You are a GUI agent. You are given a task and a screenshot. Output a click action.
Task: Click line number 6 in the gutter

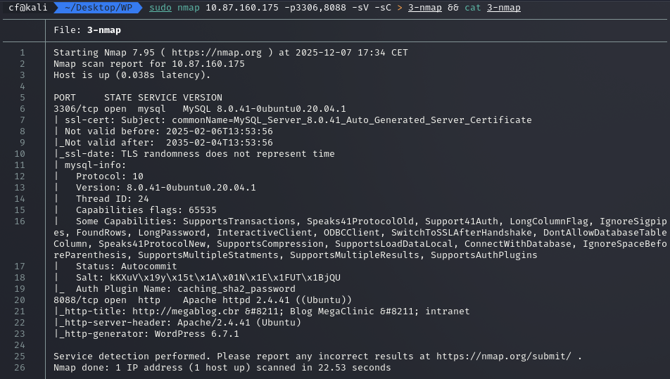(23, 109)
